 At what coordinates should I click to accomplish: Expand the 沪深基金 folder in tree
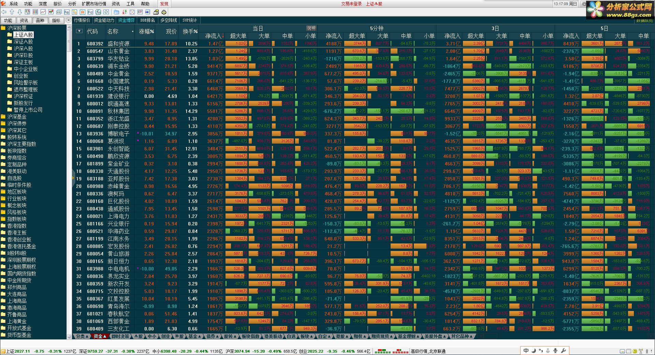[17, 117]
